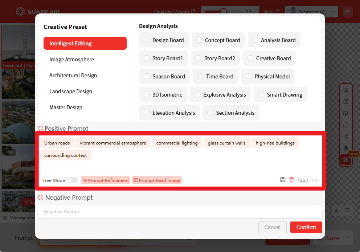Click the save prompt floppy disk icon
This screenshot has height=252, width=360.
pyautogui.click(x=283, y=180)
